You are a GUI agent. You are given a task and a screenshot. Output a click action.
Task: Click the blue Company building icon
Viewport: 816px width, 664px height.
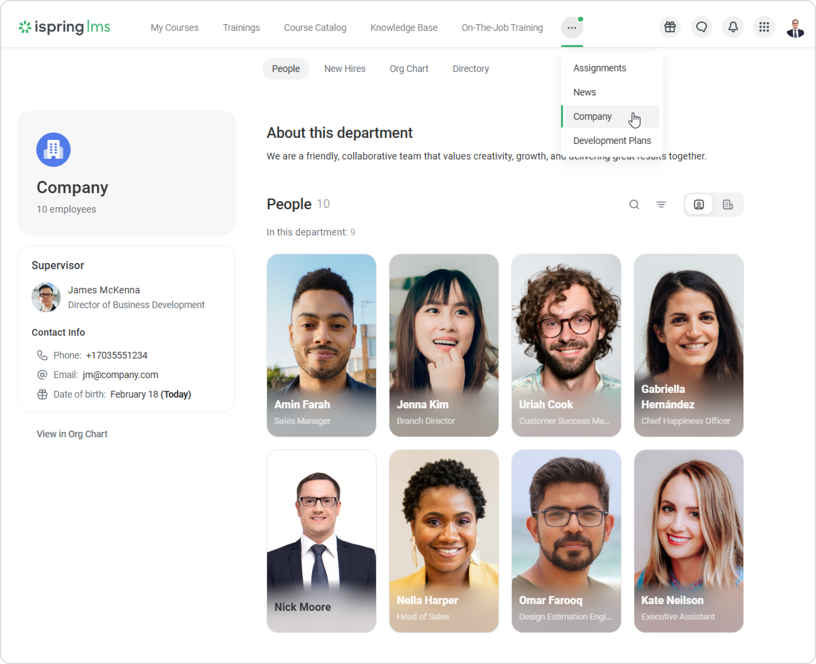[x=53, y=150]
